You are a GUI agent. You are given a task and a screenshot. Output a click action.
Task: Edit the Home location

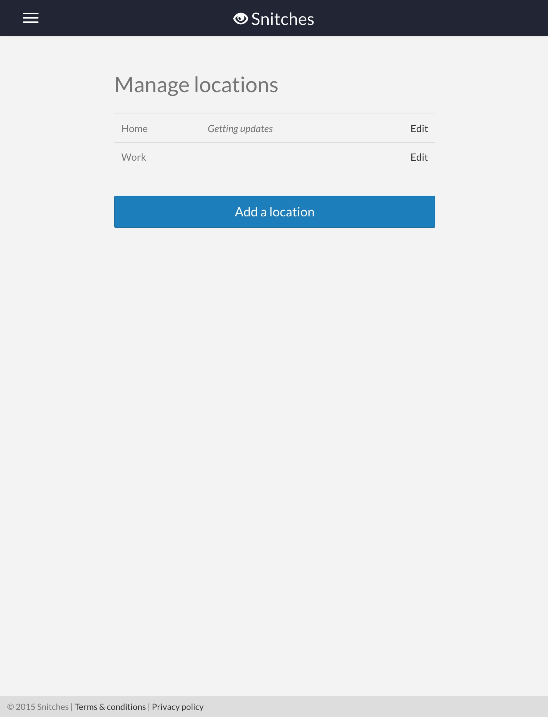click(419, 129)
